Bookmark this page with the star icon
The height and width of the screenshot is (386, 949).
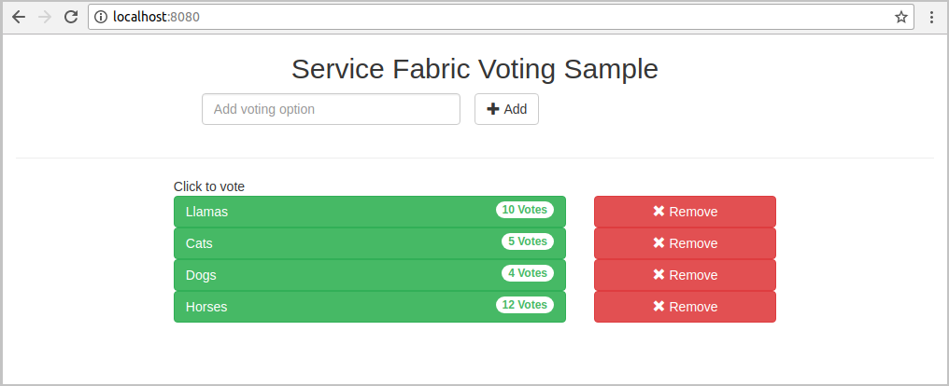click(x=900, y=17)
